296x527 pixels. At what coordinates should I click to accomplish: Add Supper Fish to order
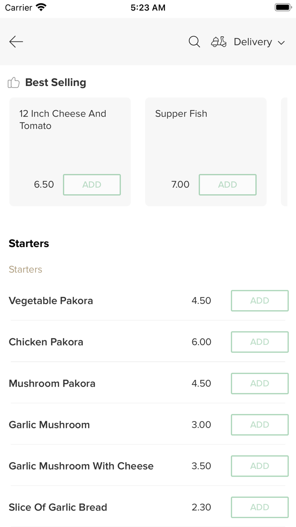[x=227, y=185]
